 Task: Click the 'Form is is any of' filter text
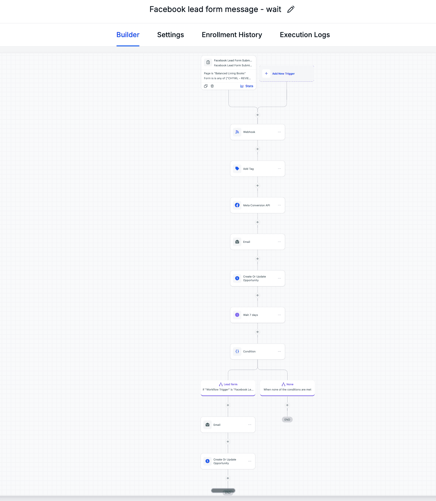point(227,78)
